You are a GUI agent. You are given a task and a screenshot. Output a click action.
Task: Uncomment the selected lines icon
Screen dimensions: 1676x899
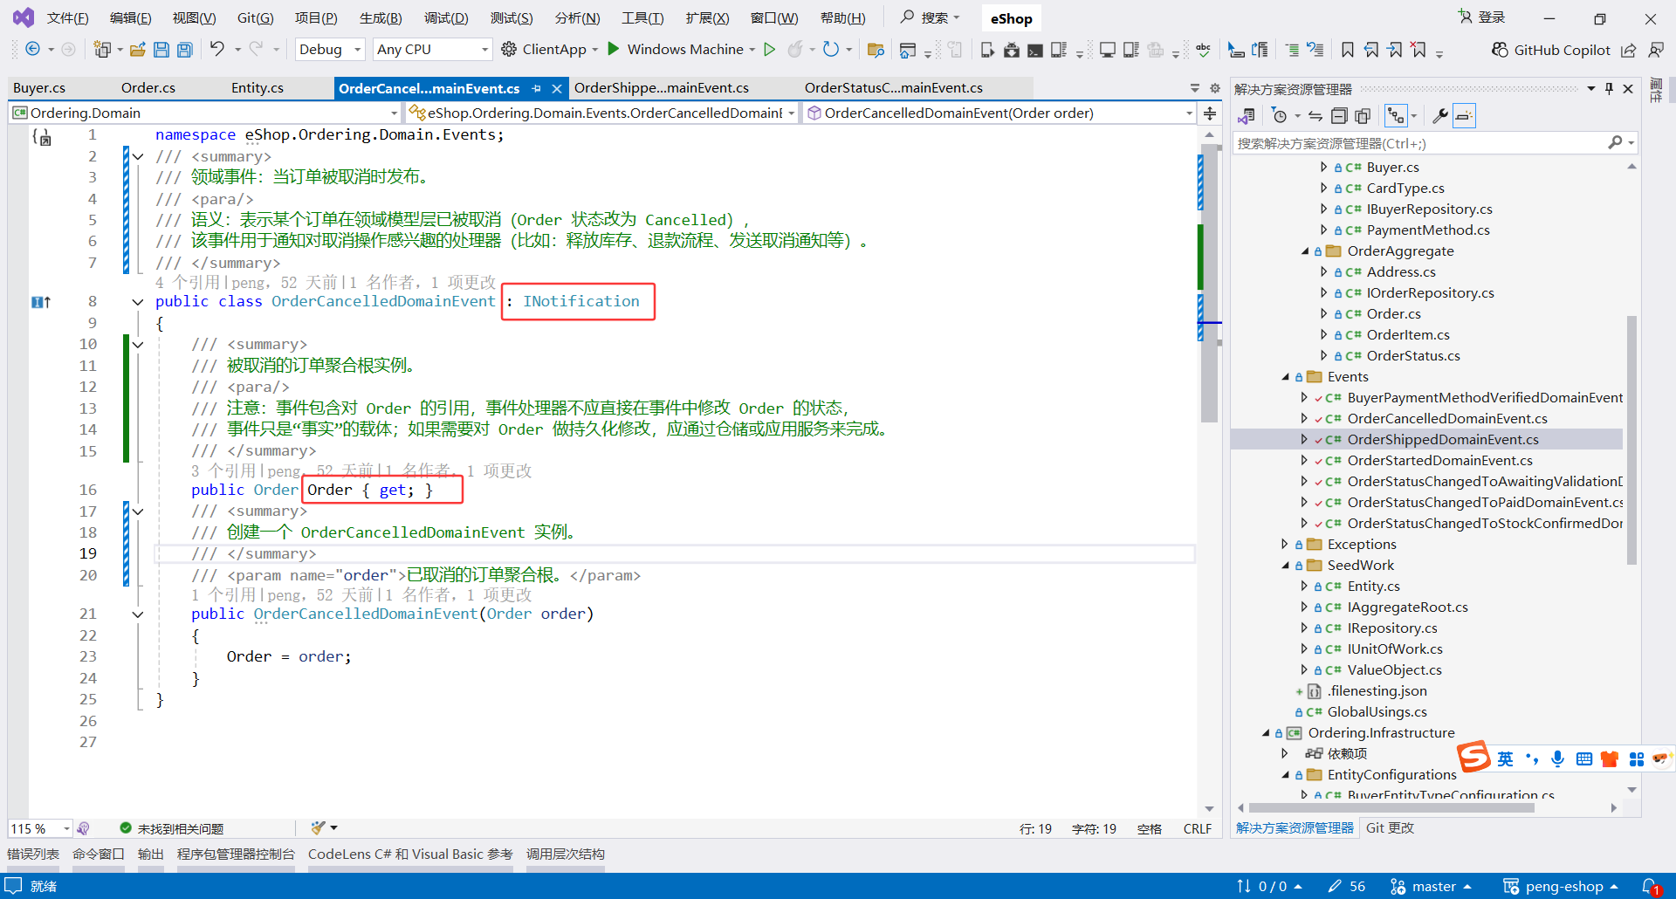tap(1260, 50)
